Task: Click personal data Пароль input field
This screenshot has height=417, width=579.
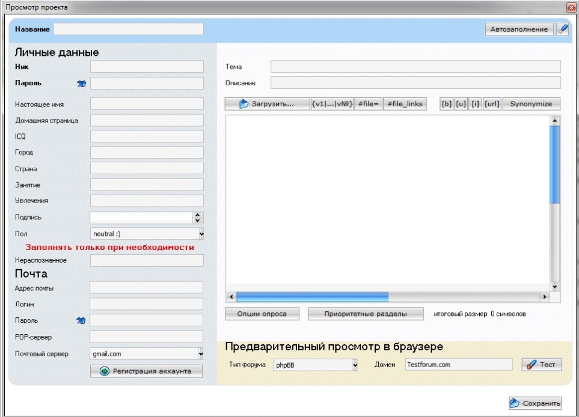Action: click(147, 83)
